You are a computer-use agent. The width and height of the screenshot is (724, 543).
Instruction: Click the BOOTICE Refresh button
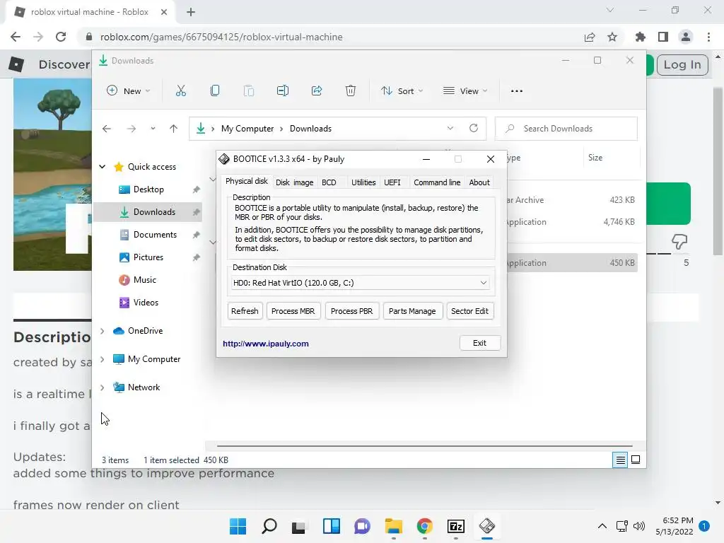(245, 311)
